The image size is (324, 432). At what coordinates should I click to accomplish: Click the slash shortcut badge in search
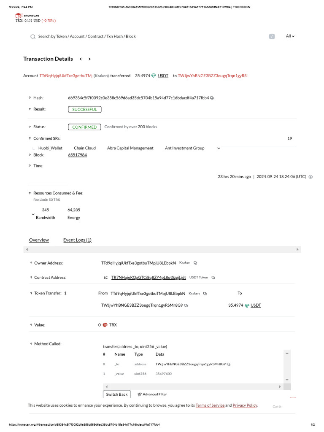272,36
